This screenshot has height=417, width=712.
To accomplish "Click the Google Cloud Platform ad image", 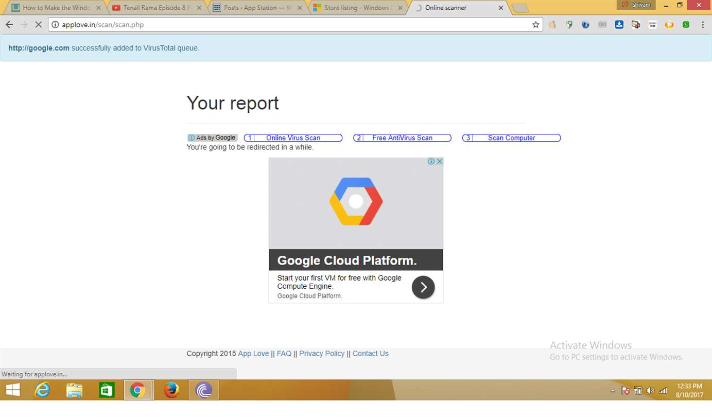I will pos(356,203).
